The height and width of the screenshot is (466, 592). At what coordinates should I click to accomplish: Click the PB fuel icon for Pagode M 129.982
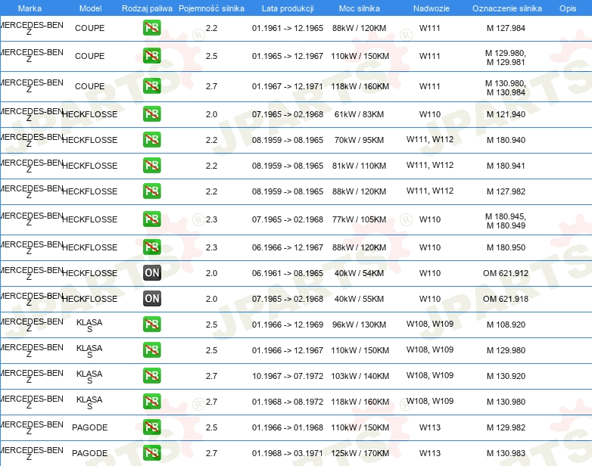click(152, 427)
